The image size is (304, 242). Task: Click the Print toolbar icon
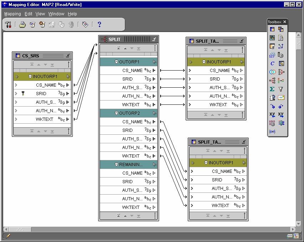22,25
